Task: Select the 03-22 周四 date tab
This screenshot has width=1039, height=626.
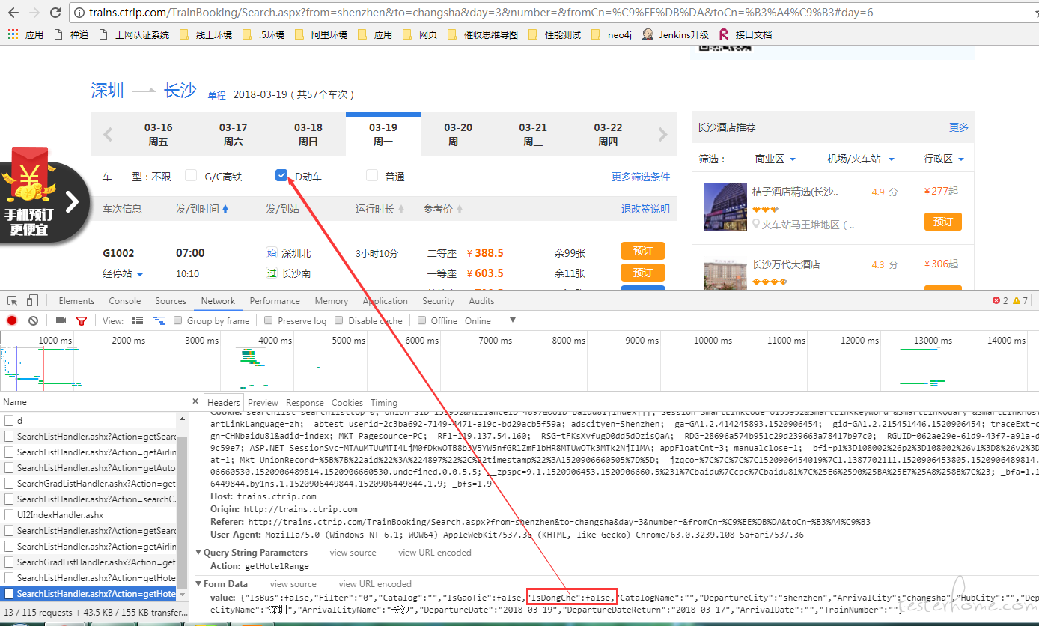Action: (607, 134)
